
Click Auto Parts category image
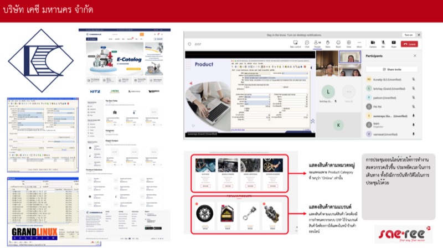[205, 165]
